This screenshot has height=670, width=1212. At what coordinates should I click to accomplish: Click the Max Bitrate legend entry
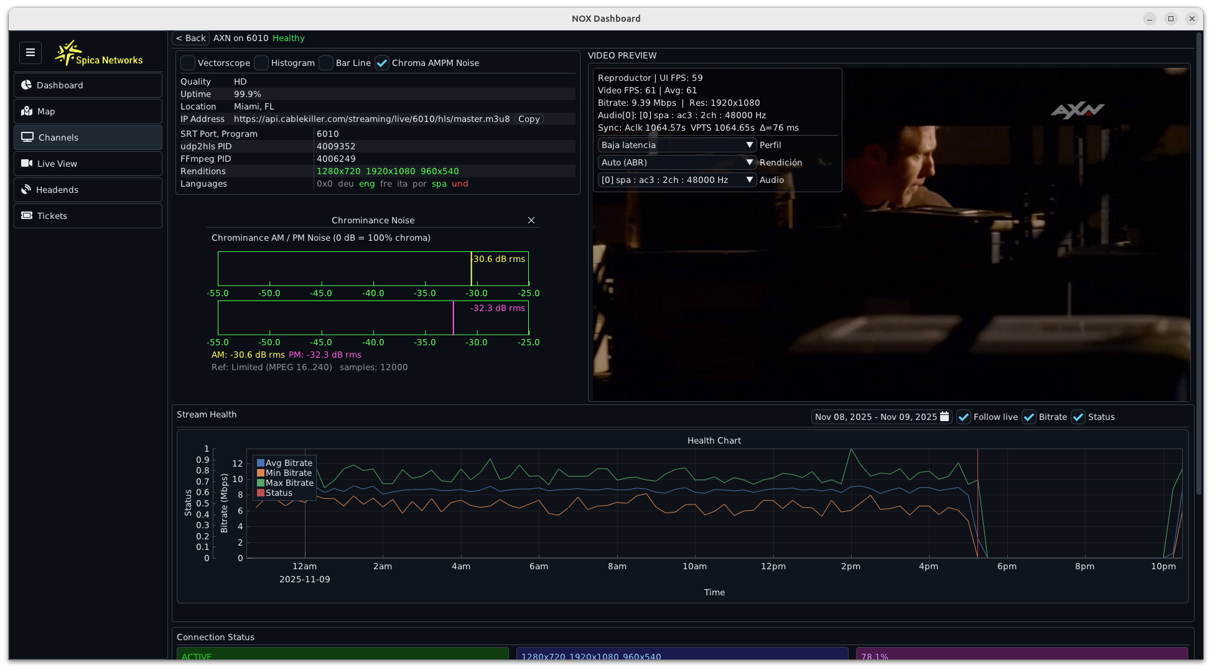(286, 483)
